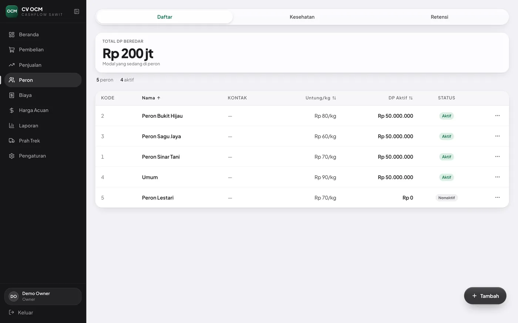
Task: Open Pengaturan gear icon
Action: point(11,156)
